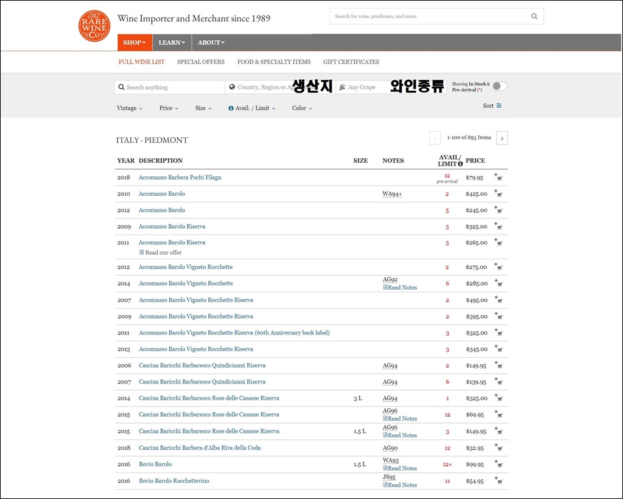Viewport: 623px width, 499px height.
Task: Click the Country, Region or Appellation field
Action: click(x=280, y=87)
